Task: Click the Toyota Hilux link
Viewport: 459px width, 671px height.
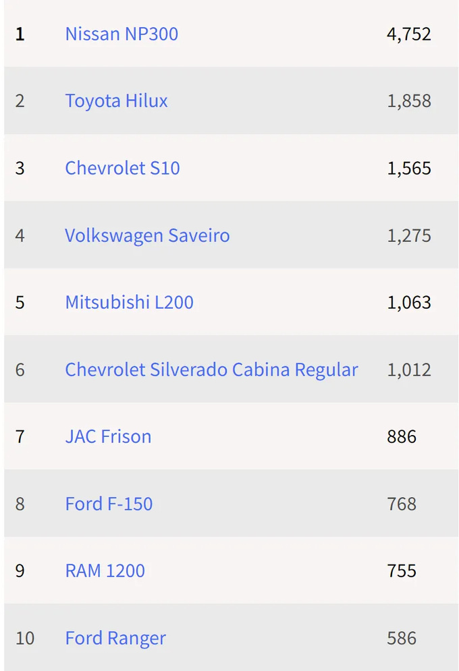Action: click(x=116, y=100)
